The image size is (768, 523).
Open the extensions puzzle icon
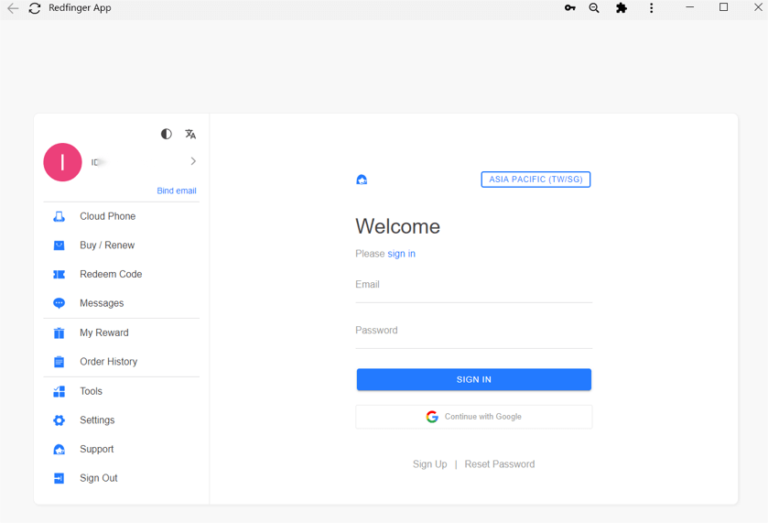(x=621, y=8)
